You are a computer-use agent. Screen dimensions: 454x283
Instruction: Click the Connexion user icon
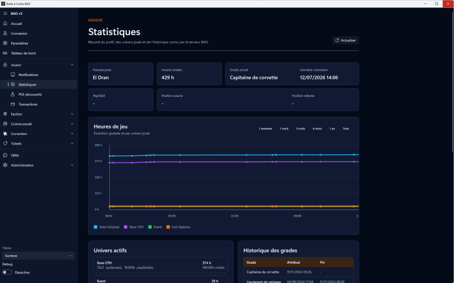(5, 33)
